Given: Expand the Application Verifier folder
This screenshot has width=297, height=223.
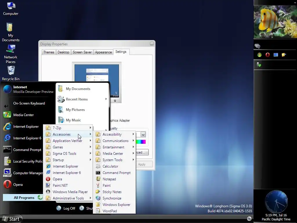Looking at the screenshot, I should pyautogui.click(x=68, y=141).
